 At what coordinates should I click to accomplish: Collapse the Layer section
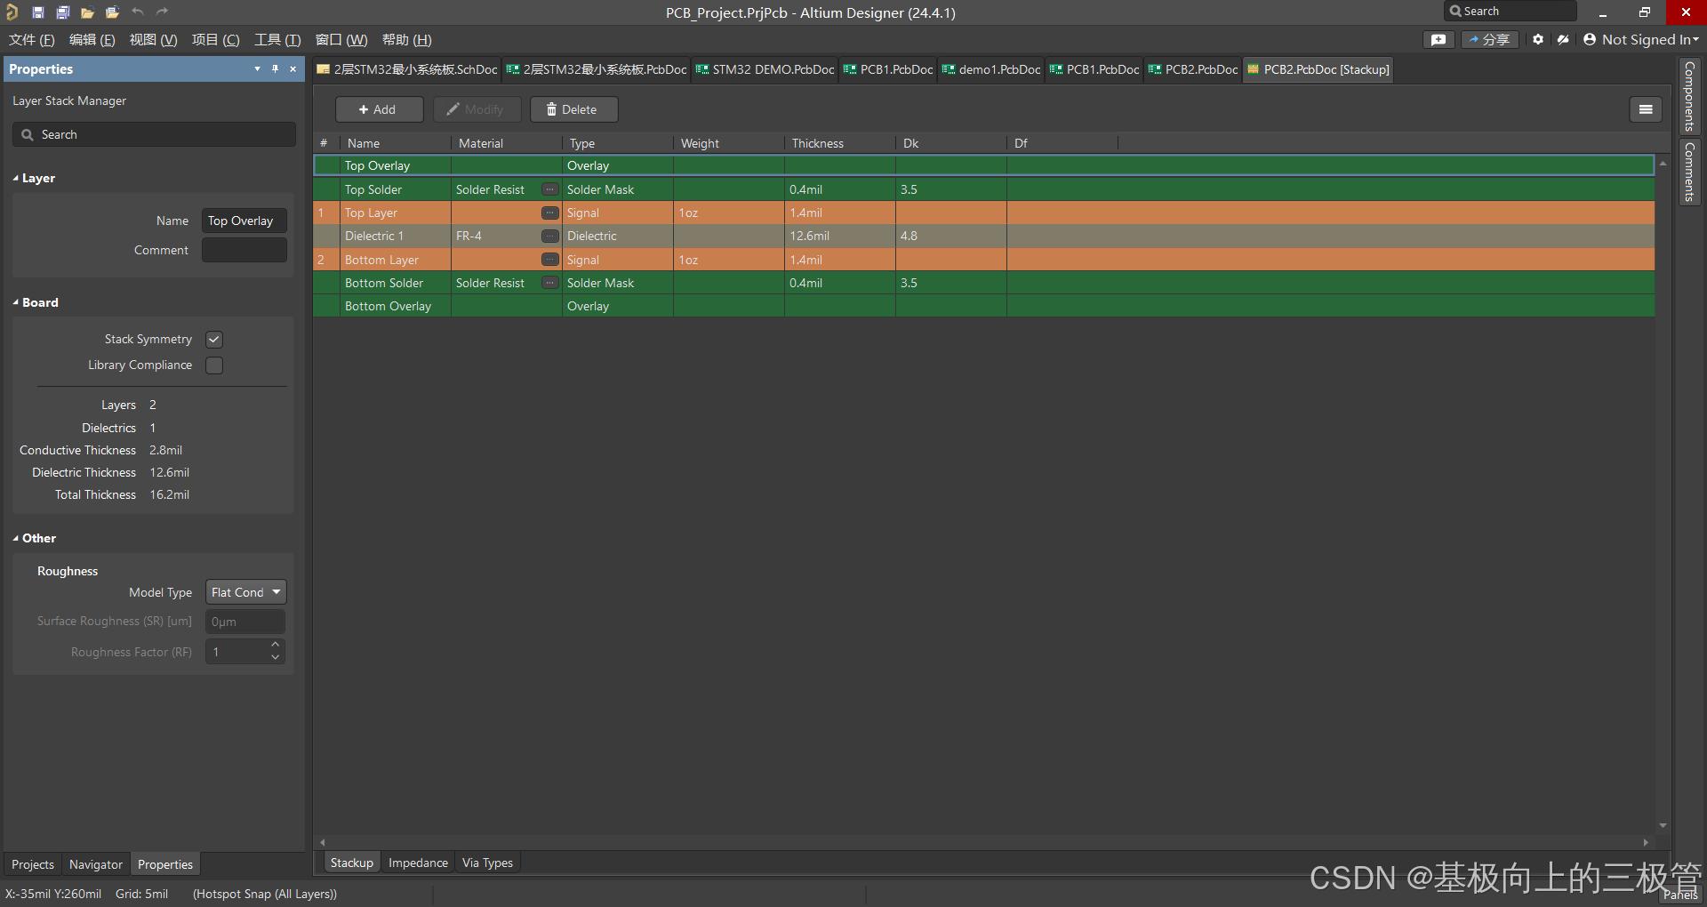pos(16,178)
